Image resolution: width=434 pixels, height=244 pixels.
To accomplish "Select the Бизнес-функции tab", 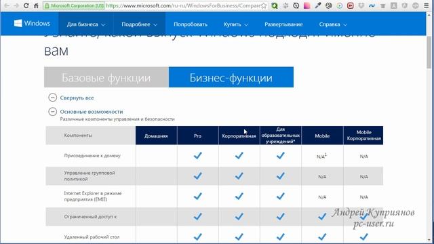I will (231, 77).
